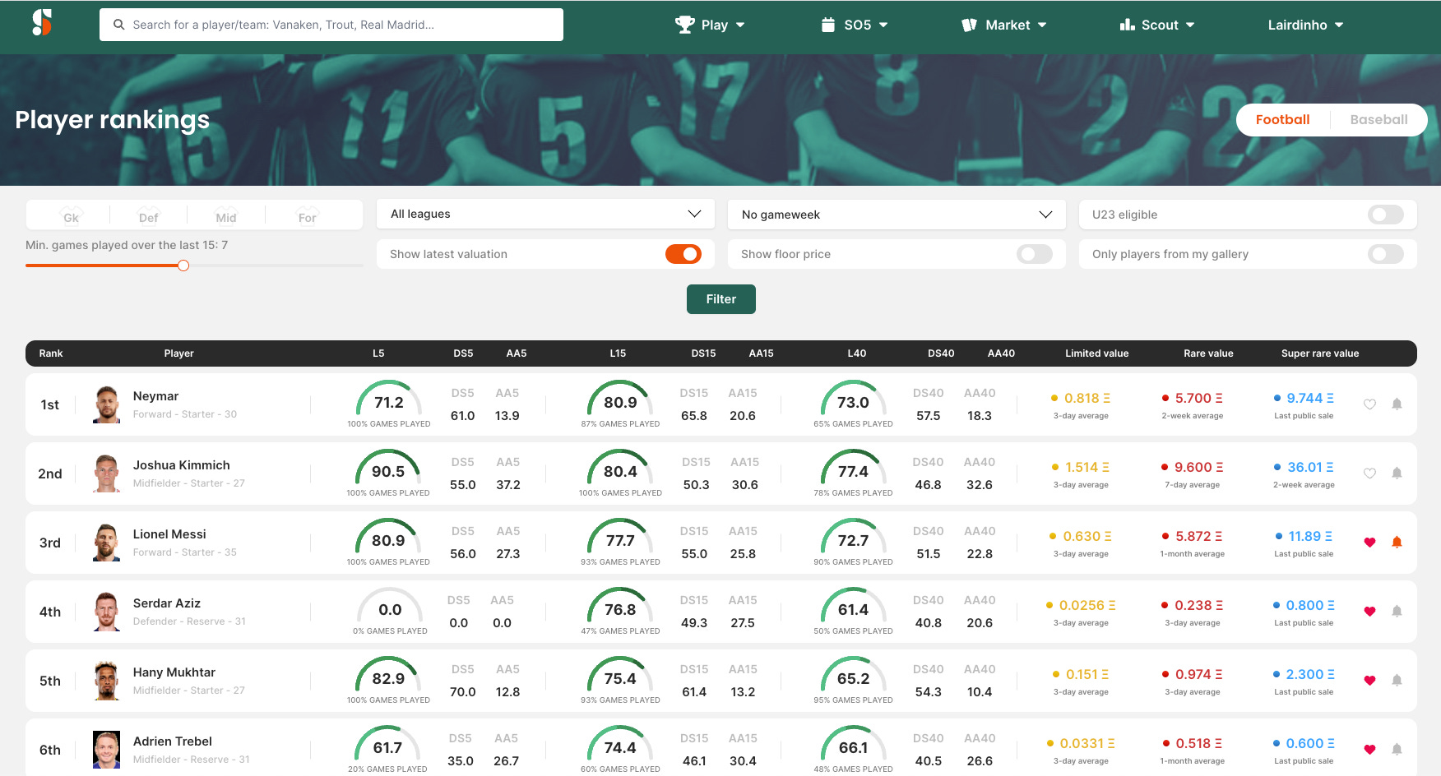1441x776 pixels.
Task: Click the green Filter button
Action: pos(720,299)
